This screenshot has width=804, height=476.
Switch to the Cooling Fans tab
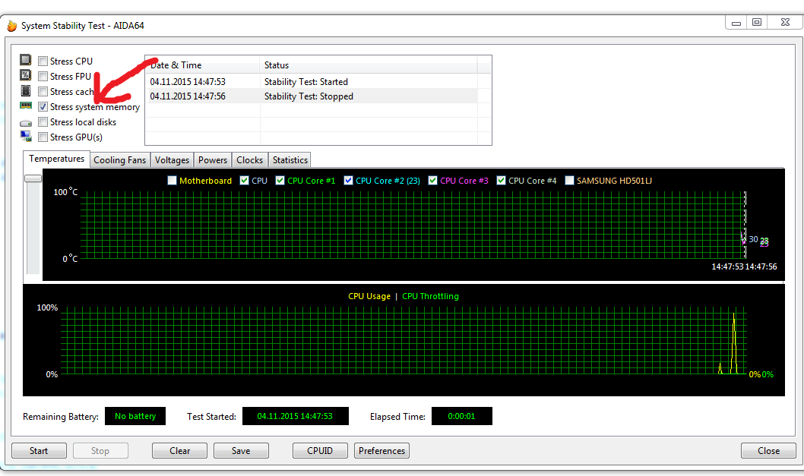point(119,160)
